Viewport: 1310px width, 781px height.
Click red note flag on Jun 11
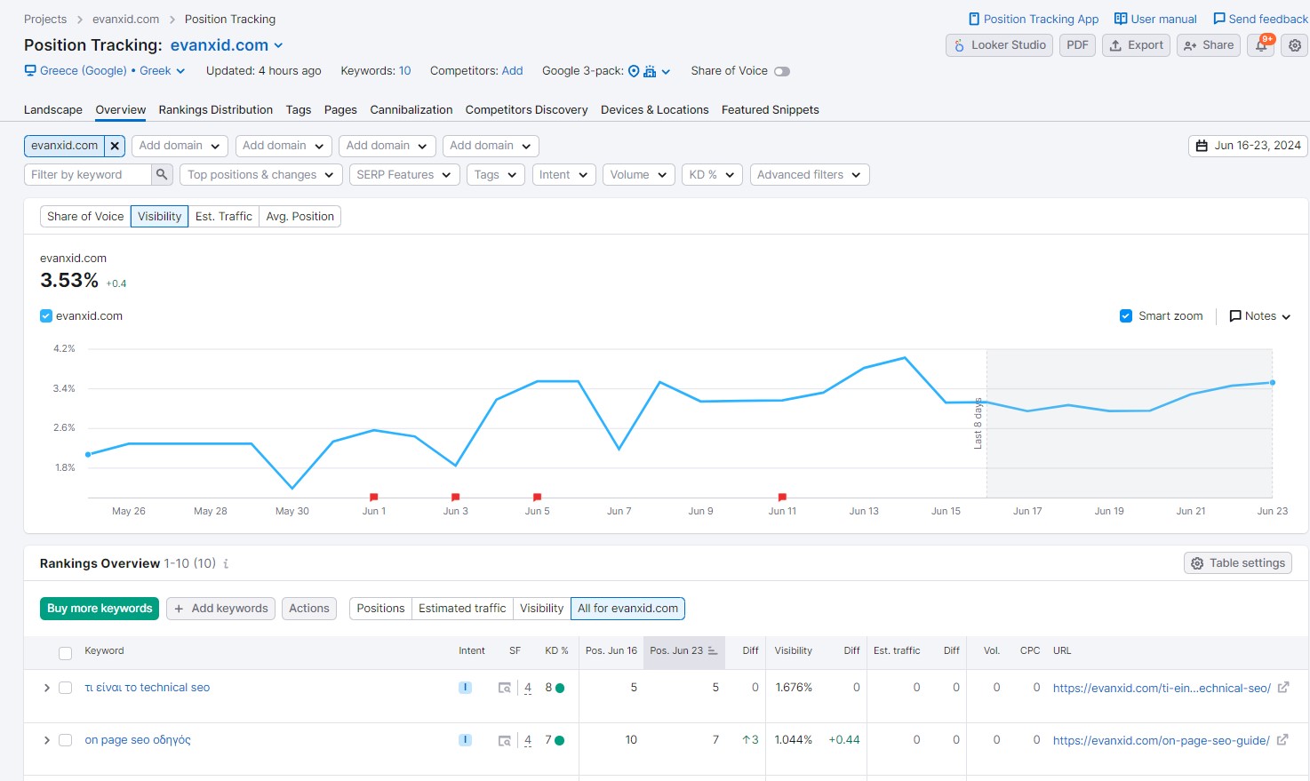pyautogui.click(x=782, y=497)
